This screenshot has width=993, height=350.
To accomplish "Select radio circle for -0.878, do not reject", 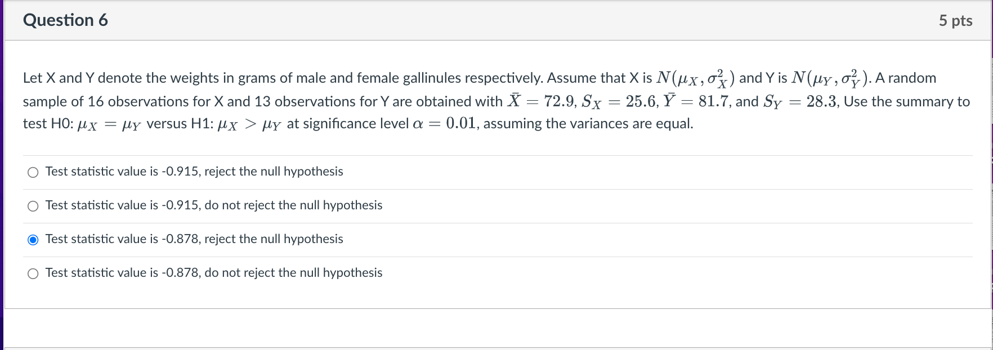I will click(x=33, y=273).
